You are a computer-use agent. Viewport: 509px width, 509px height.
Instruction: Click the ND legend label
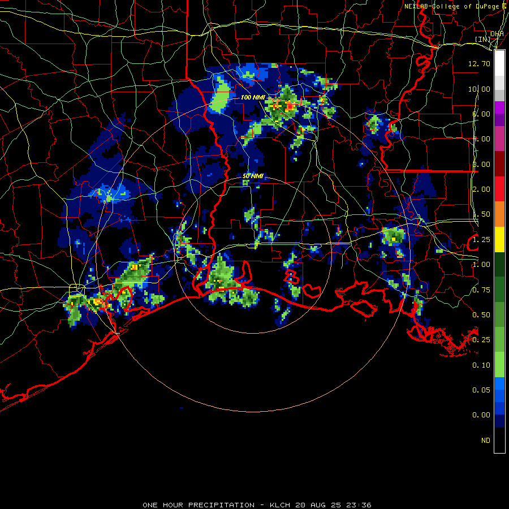pos(486,441)
